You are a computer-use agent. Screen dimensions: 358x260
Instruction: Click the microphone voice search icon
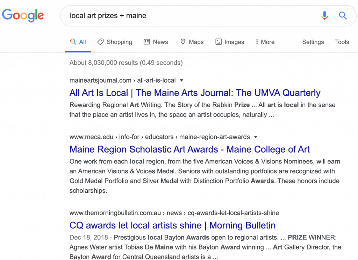coord(324,16)
